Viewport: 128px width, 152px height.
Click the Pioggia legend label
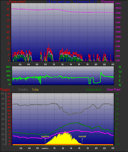(x=5, y=90)
